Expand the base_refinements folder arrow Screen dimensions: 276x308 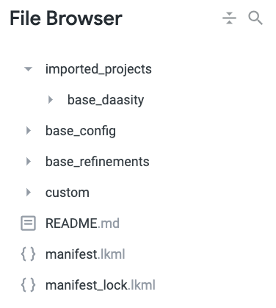pyautogui.click(x=29, y=162)
